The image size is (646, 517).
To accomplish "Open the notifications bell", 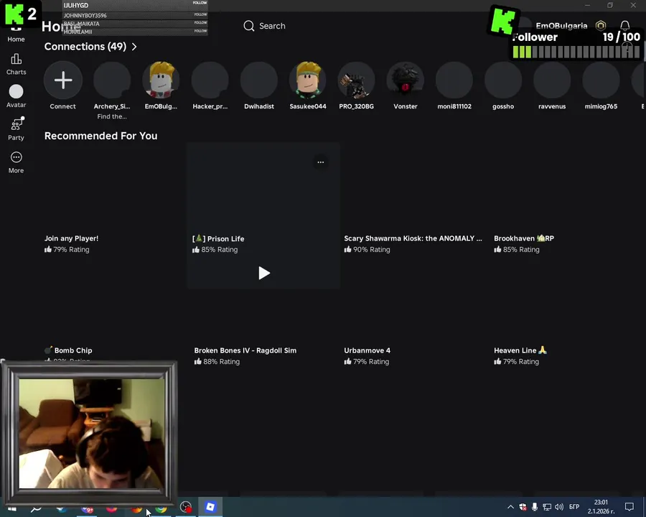I will pos(625,26).
